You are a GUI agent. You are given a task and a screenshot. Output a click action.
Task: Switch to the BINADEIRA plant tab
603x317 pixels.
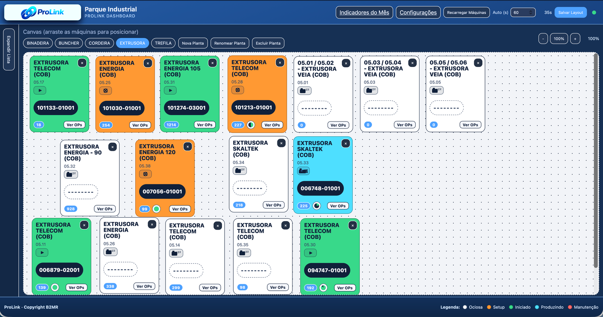point(38,43)
